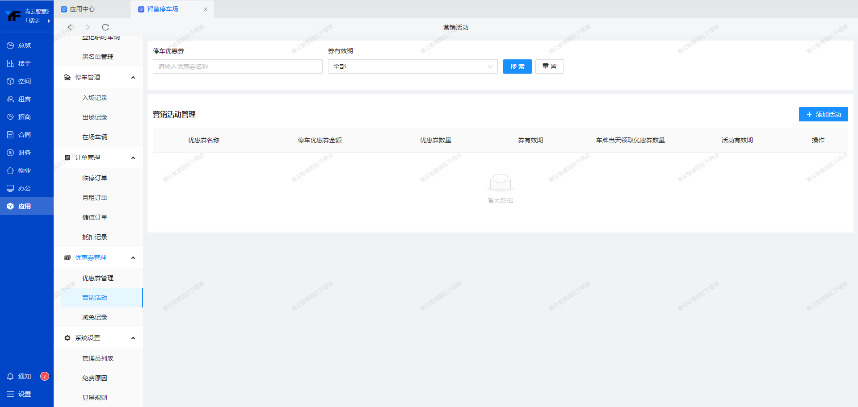This screenshot has width=858, height=407.
Task: Click the 重置 reset button
Action: click(549, 66)
